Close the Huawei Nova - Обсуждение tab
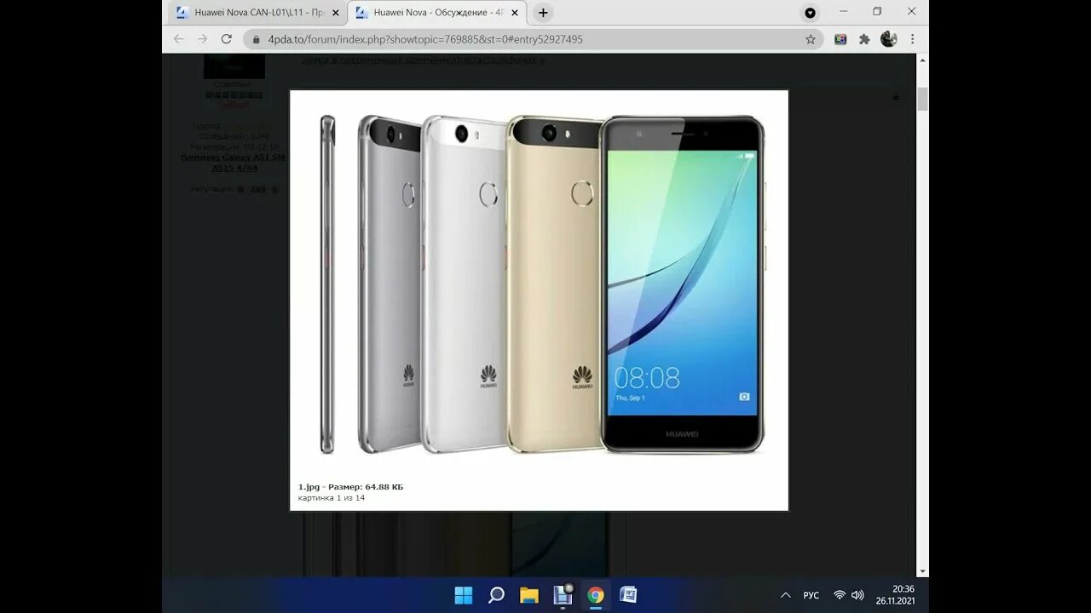 pos(515,13)
